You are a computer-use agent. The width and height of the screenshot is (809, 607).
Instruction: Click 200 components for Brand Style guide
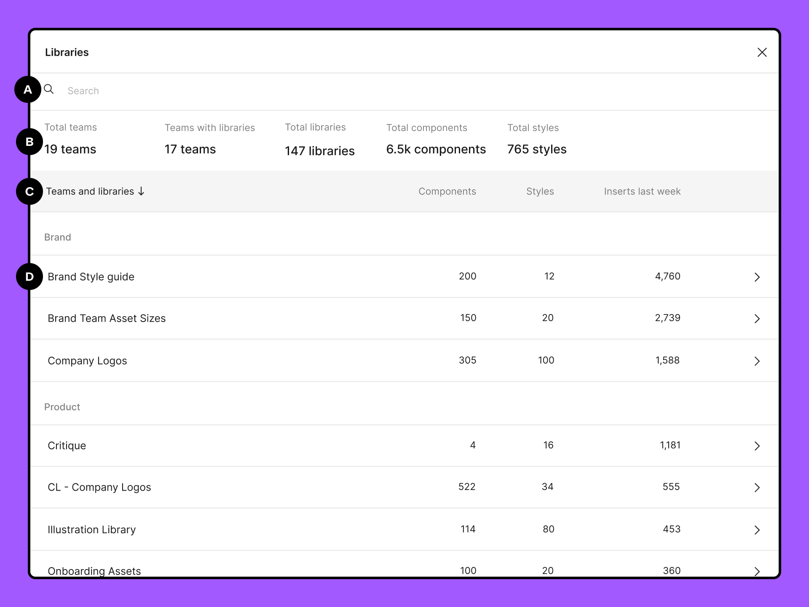coord(467,276)
